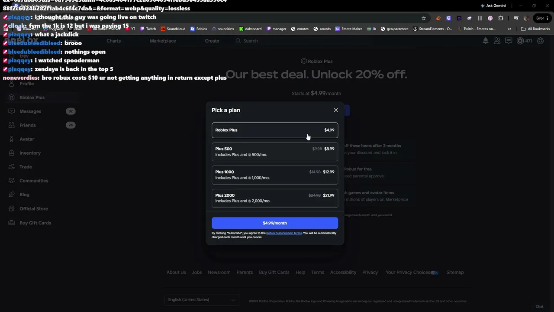
Task: Open All Bookmarks folder
Action: tap(535, 29)
